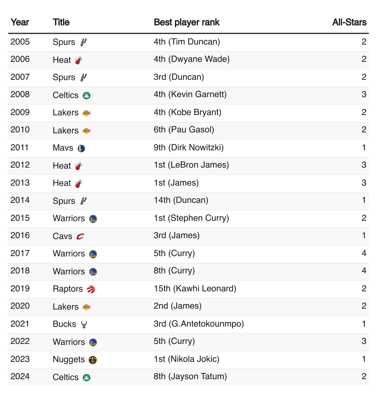The image size is (377, 394).
Task: Click the Mavs logo in the 2011 row
Action: click(81, 148)
